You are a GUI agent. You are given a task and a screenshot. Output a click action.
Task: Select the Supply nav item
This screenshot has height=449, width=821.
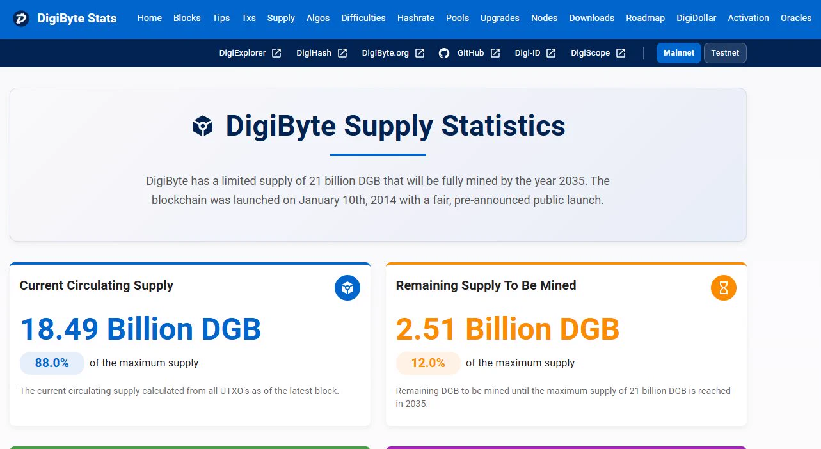pyautogui.click(x=281, y=19)
